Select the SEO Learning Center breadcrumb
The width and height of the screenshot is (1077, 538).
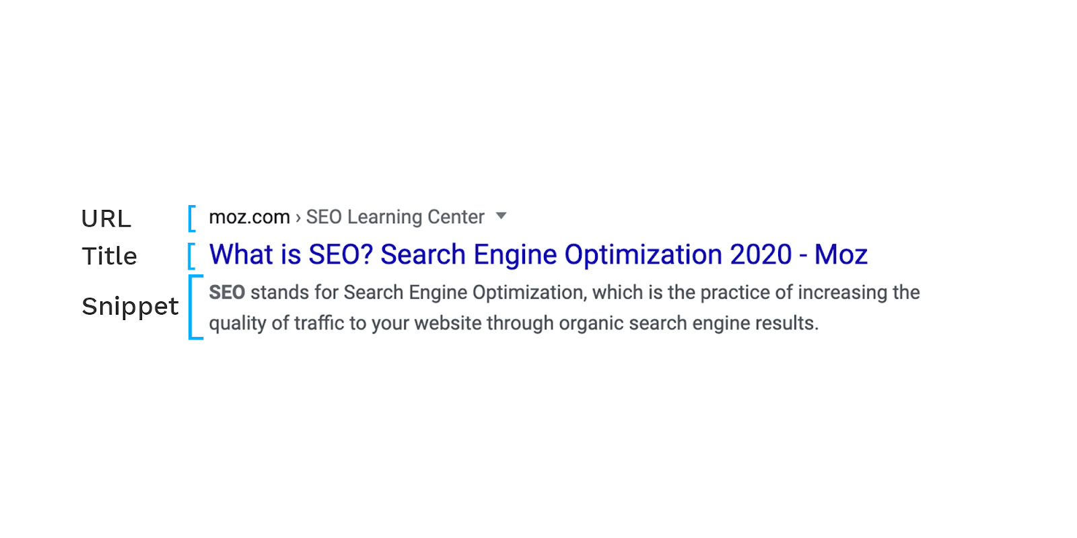tap(395, 217)
